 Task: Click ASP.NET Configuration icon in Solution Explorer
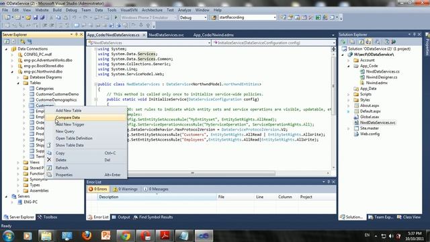pyautogui.click(x=394, y=42)
